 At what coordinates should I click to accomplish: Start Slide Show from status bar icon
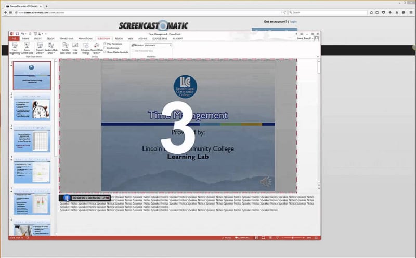(x=277, y=238)
